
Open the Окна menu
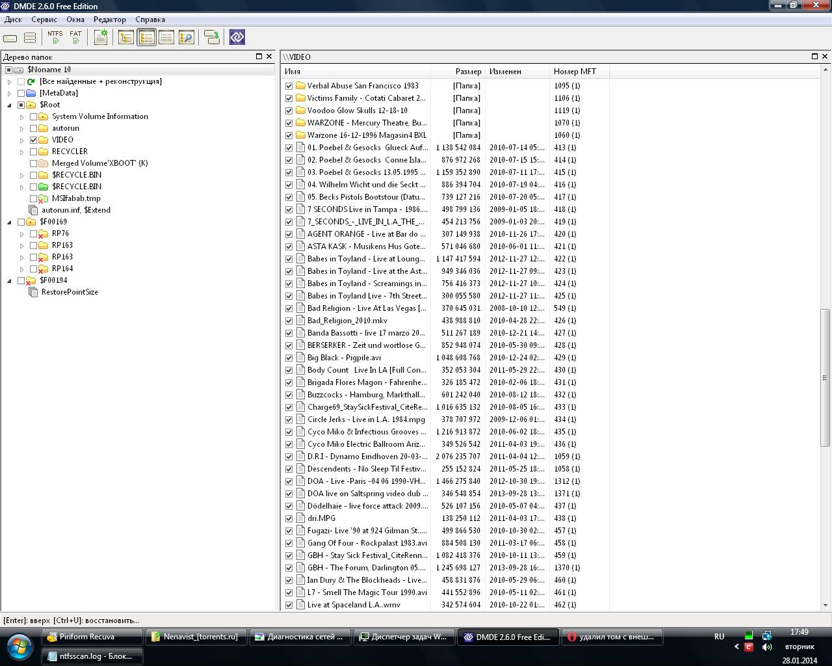(75, 20)
